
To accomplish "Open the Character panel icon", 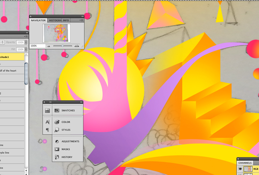I will pyautogui.click(x=47, y=122).
